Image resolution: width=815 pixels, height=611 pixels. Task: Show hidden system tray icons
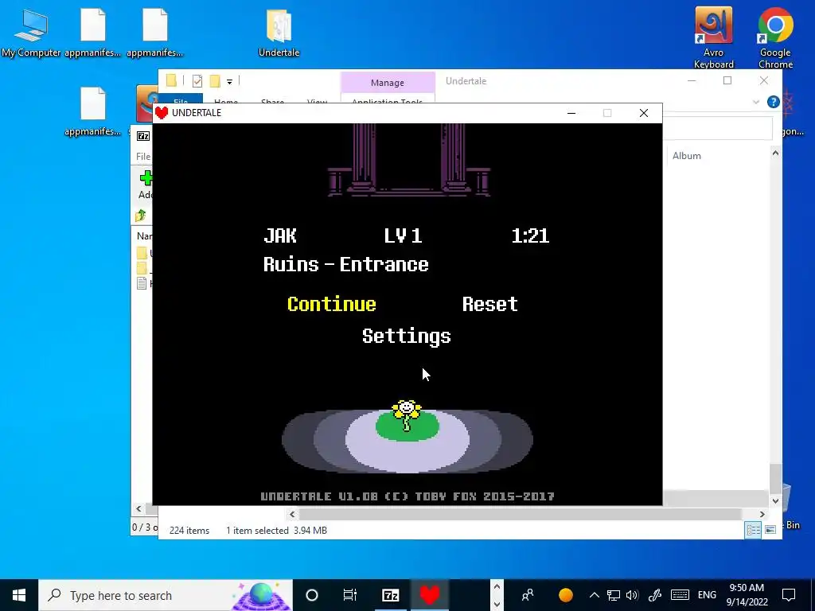[594, 595]
